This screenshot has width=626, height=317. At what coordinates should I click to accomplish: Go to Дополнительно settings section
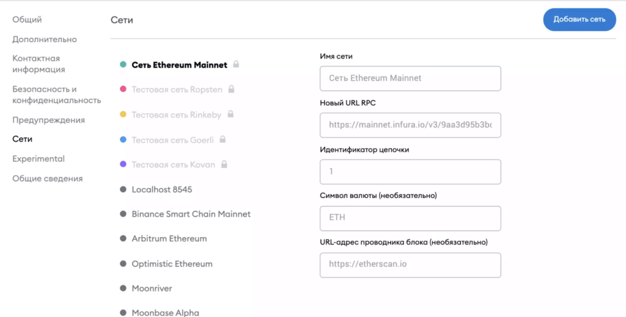tap(45, 39)
